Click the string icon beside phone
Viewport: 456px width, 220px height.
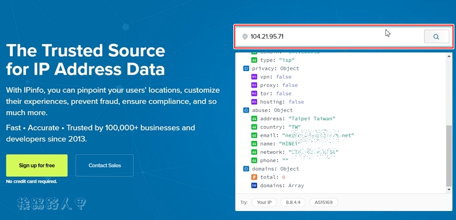tap(254, 161)
